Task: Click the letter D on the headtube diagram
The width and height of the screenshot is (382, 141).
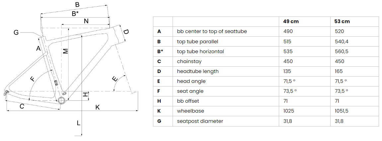Action: tap(126, 31)
